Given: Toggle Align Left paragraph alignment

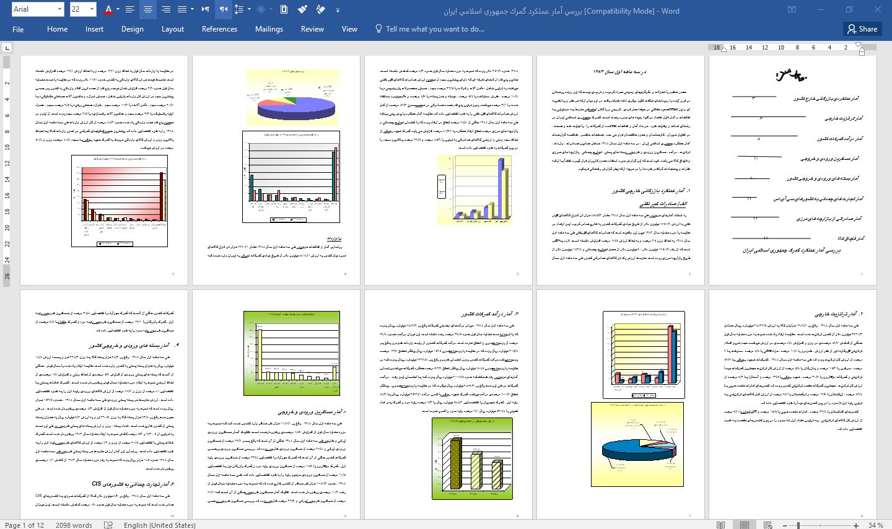Looking at the screenshot, I should click(130, 9).
